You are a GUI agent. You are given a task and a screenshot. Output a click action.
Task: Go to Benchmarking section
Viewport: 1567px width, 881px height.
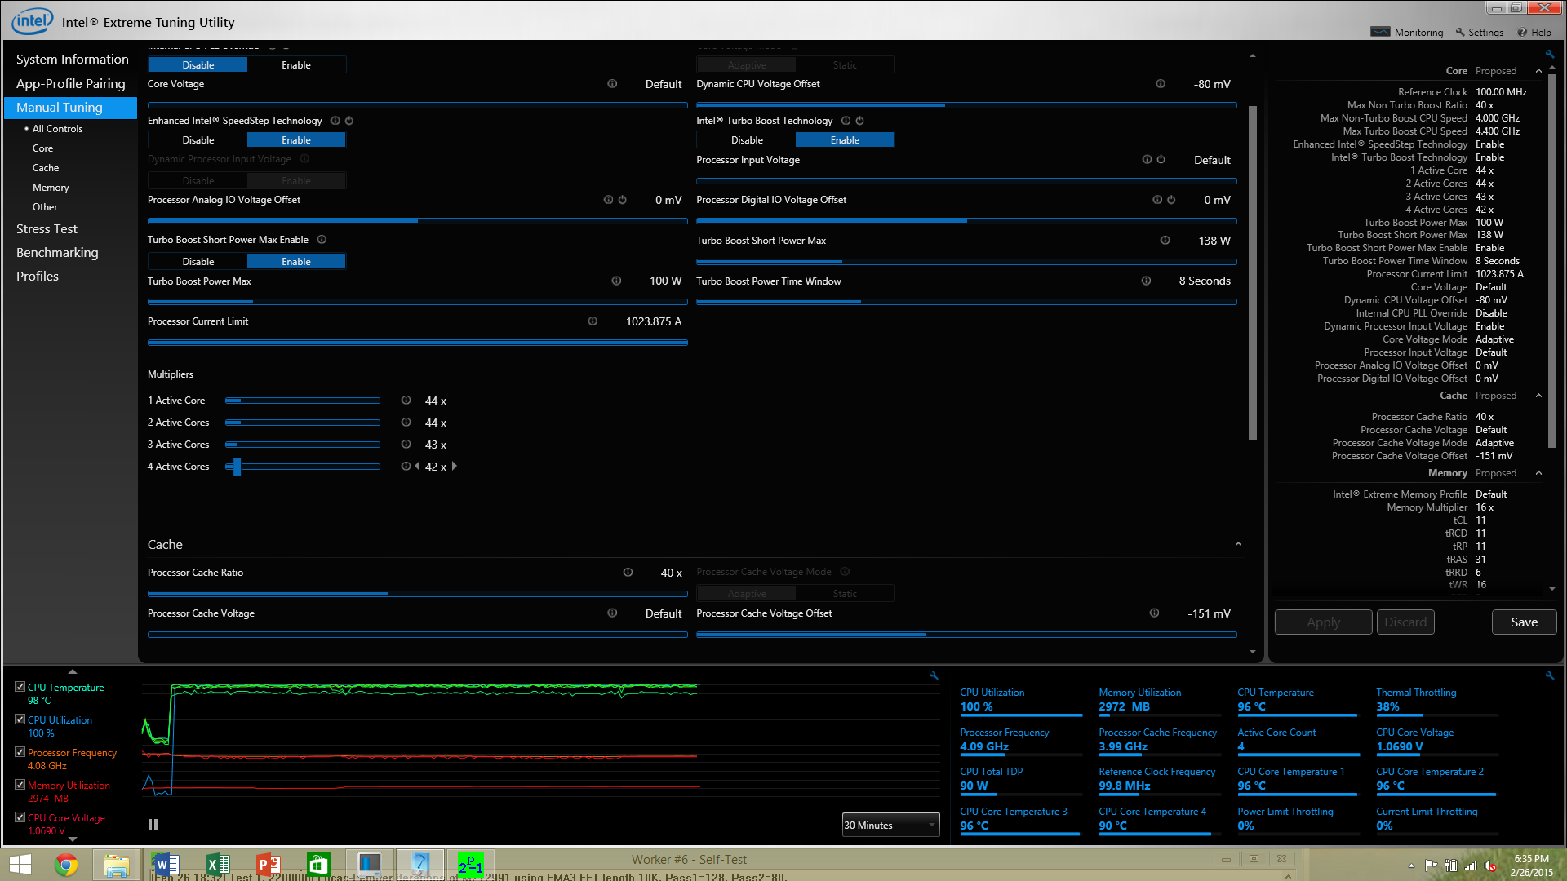tap(57, 253)
